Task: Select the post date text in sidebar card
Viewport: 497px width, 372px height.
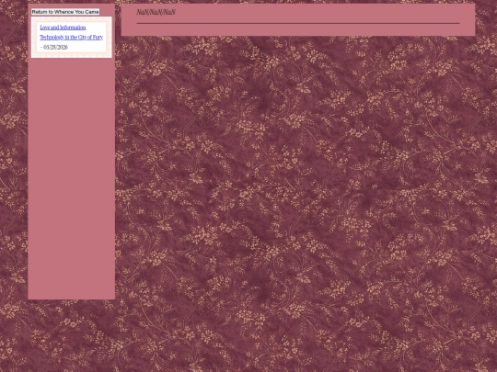Action: click(54, 47)
